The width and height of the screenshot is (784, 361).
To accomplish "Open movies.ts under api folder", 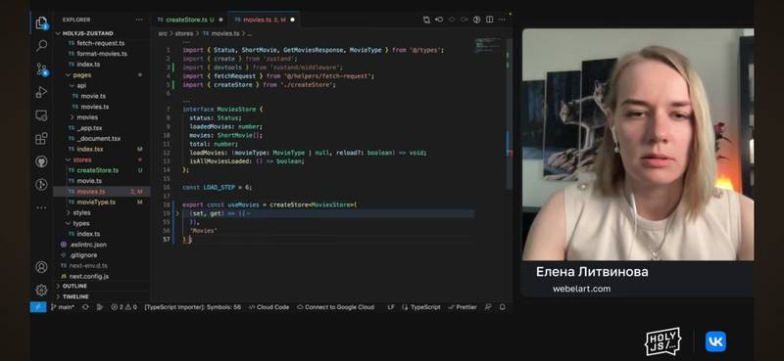I will tap(95, 107).
